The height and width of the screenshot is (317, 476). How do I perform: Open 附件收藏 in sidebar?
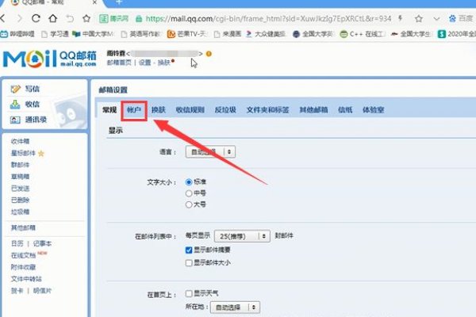click(x=23, y=267)
